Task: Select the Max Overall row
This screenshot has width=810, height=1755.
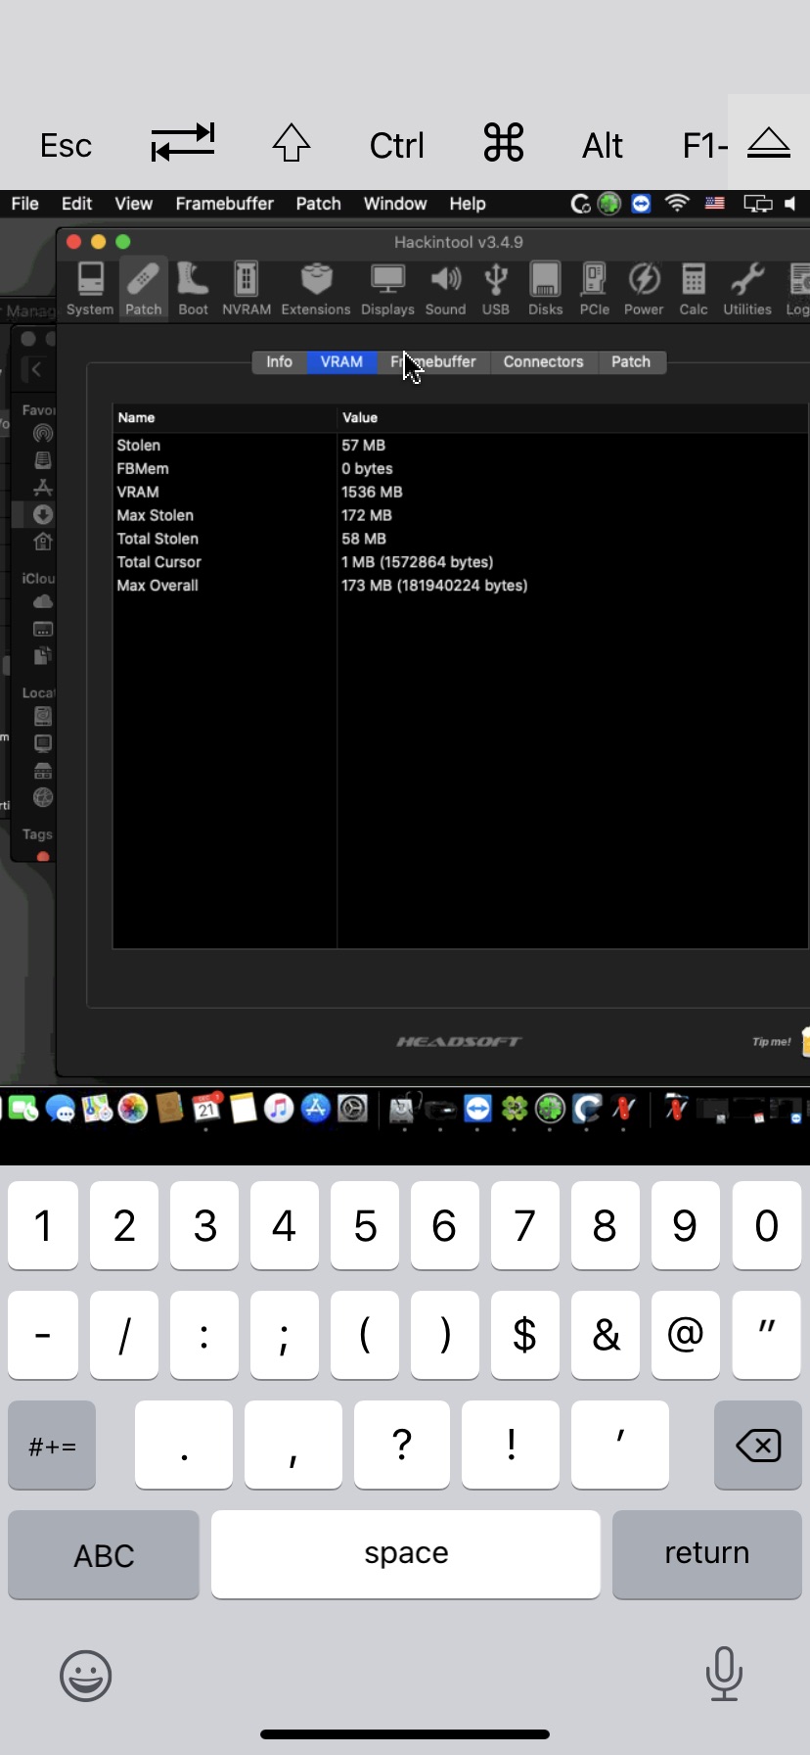Action: tap(461, 586)
